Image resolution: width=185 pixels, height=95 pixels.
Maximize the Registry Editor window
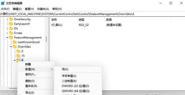pyautogui.click(x=171, y=3)
